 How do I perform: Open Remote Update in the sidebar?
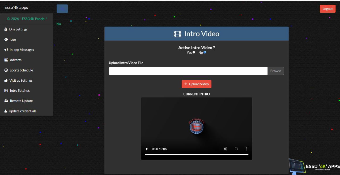27,101
